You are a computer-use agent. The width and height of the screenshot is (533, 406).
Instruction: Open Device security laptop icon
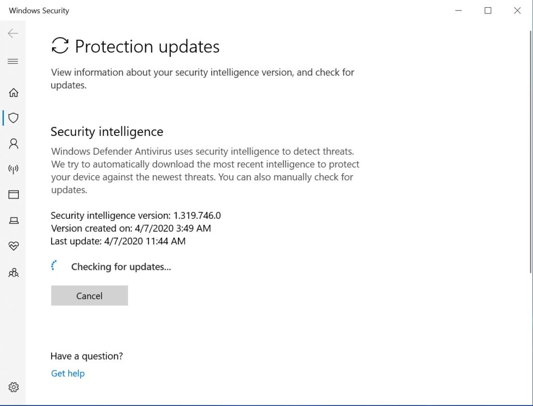click(14, 220)
